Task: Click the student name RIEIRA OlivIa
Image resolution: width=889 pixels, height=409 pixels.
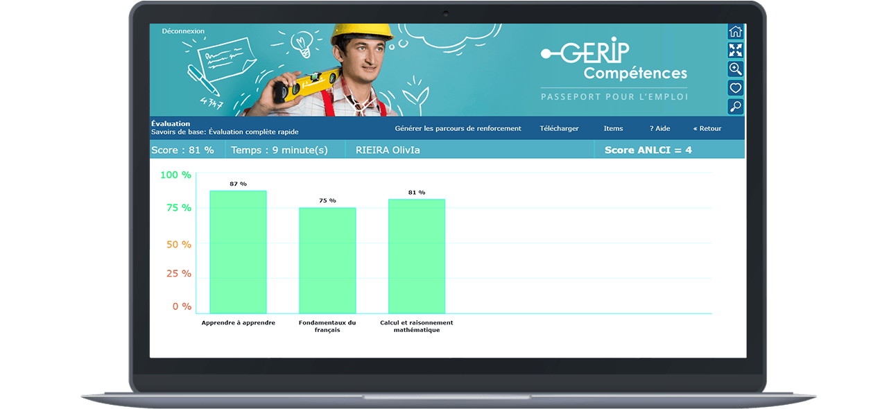Action: [388, 150]
